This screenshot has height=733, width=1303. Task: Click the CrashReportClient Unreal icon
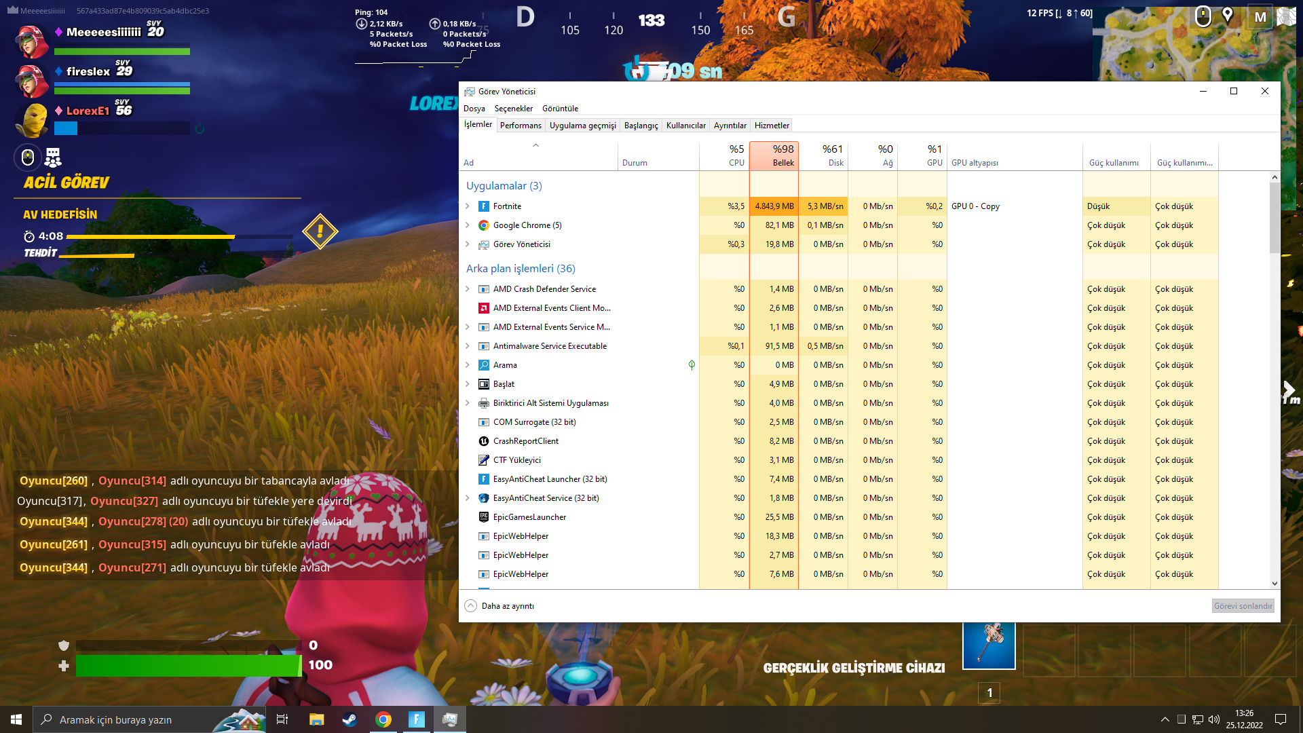click(483, 441)
